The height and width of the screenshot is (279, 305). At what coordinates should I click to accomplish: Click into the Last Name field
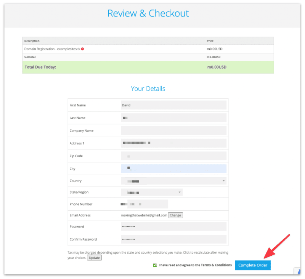(173, 118)
